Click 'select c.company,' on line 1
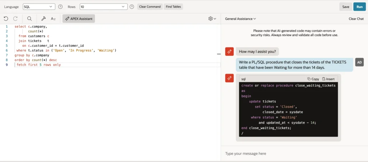The width and height of the screenshot is (368, 162). point(31,27)
